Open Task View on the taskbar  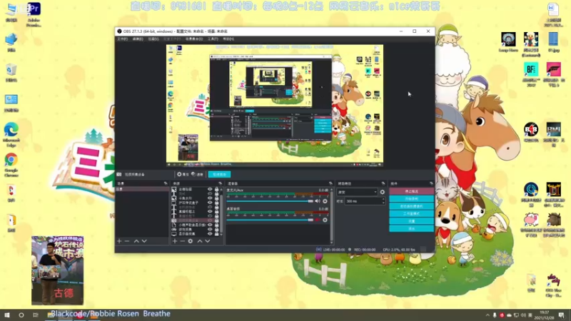coord(35,315)
